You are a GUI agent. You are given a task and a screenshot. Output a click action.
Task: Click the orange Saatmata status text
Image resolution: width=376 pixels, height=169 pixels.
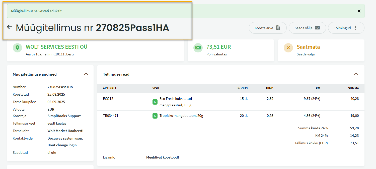pyautogui.click(x=308, y=47)
